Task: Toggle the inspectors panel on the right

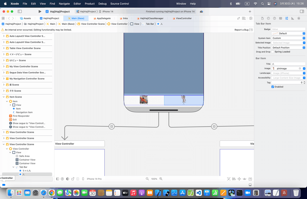Action: pos(302,11)
